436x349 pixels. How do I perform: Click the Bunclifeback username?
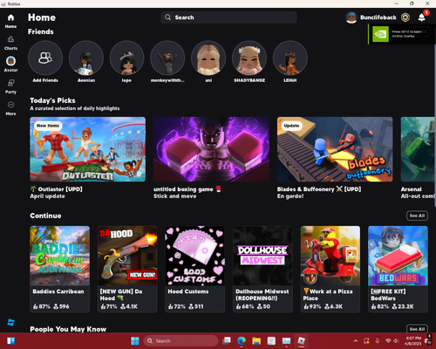(378, 17)
